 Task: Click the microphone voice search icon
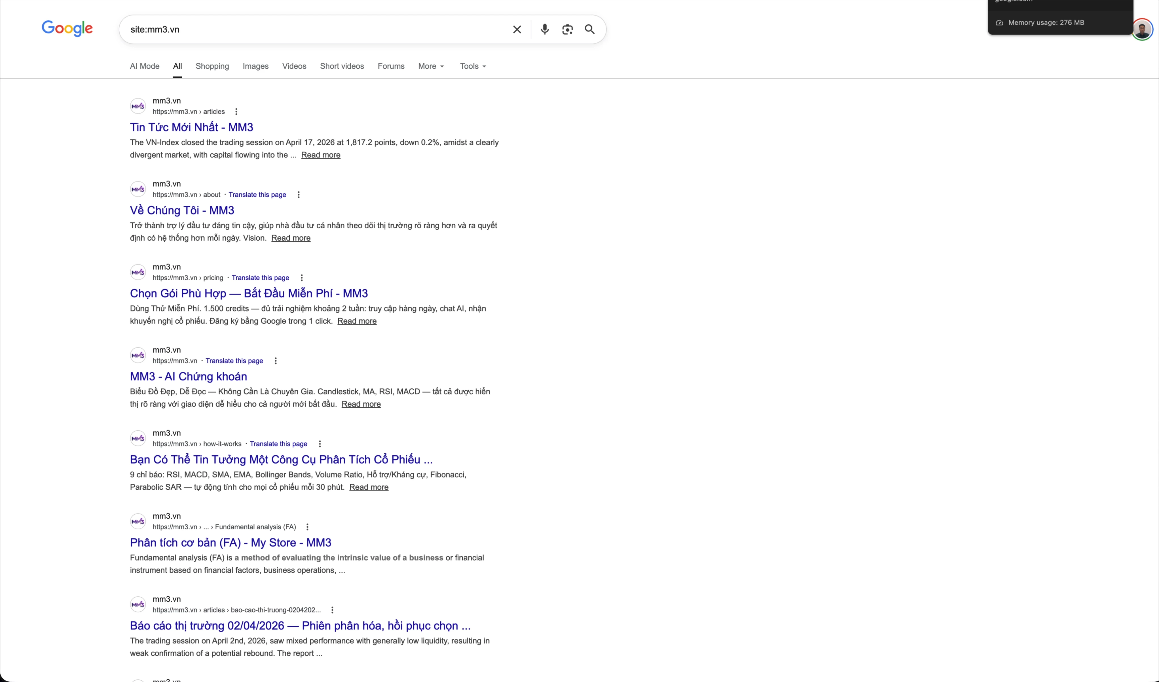click(x=545, y=29)
